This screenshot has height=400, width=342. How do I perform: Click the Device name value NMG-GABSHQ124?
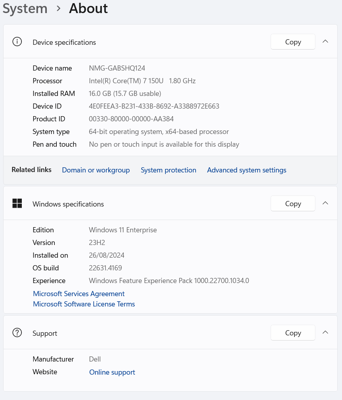pyautogui.click(x=117, y=68)
